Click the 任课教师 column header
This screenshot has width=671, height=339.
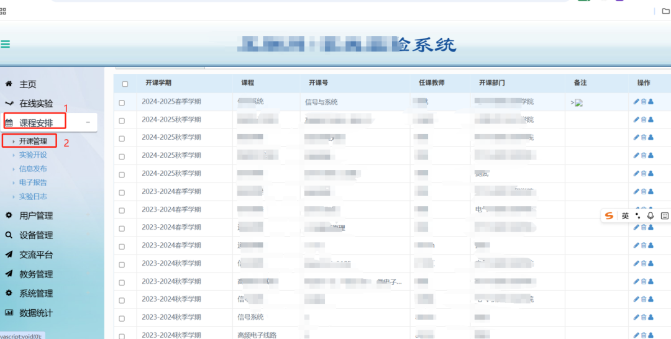[x=431, y=83]
